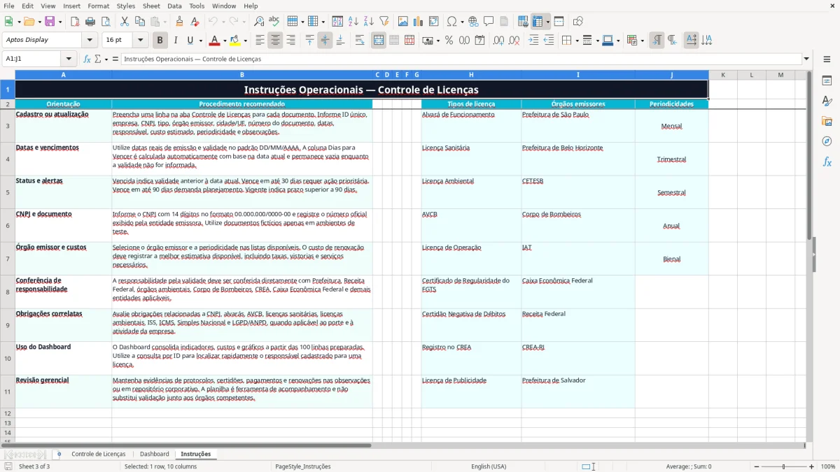Screen dimensions: 840x472
Task: Click row 8 header
Action: tap(8, 292)
